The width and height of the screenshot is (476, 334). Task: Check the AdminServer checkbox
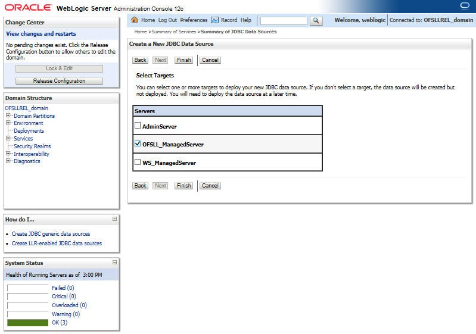[138, 125]
